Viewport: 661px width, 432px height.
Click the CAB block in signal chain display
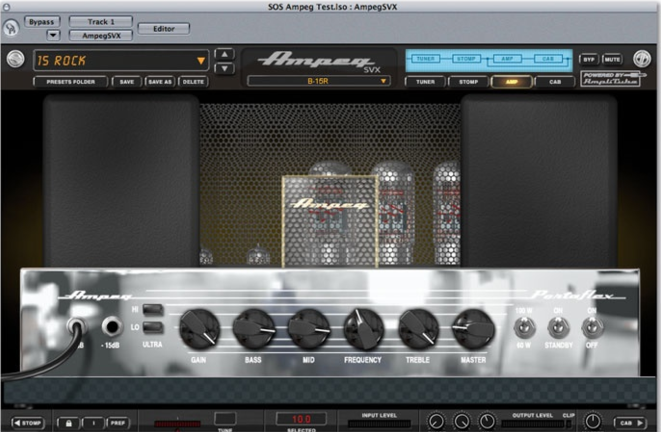[548, 59]
